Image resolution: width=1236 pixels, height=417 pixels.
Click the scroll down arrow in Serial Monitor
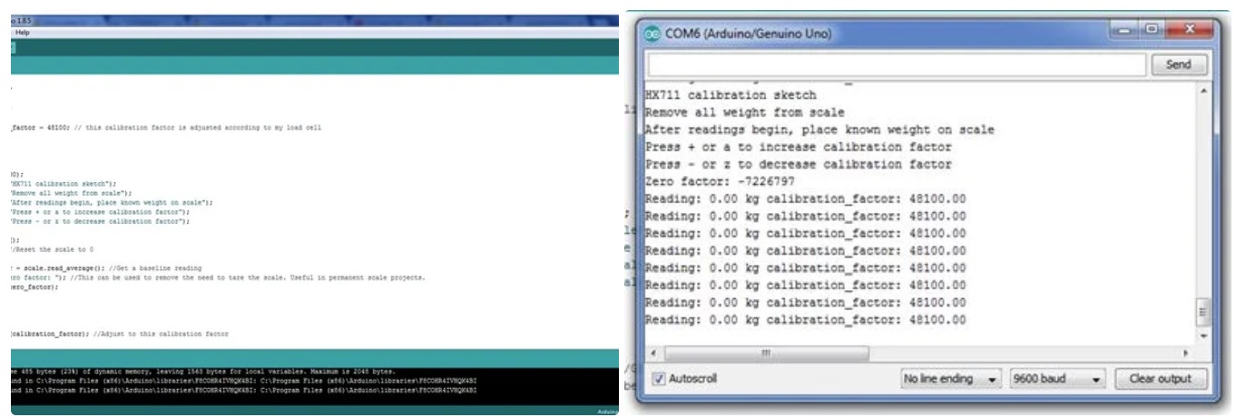click(x=1203, y=335)
